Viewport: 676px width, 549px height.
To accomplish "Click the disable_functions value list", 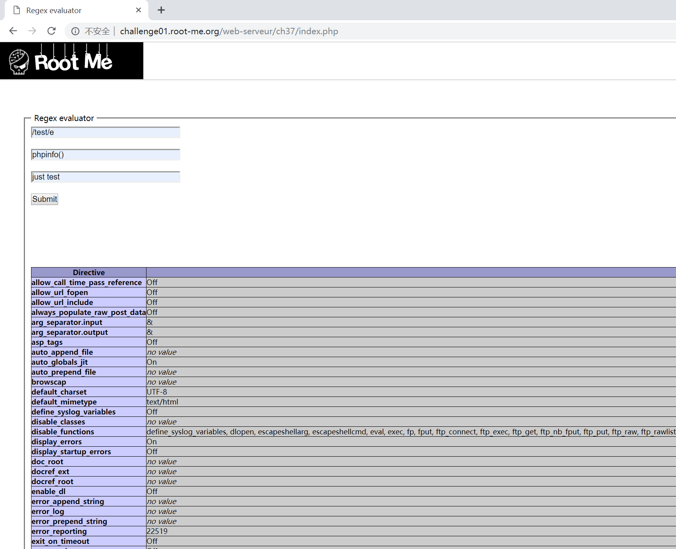I will tap(411, 432).
